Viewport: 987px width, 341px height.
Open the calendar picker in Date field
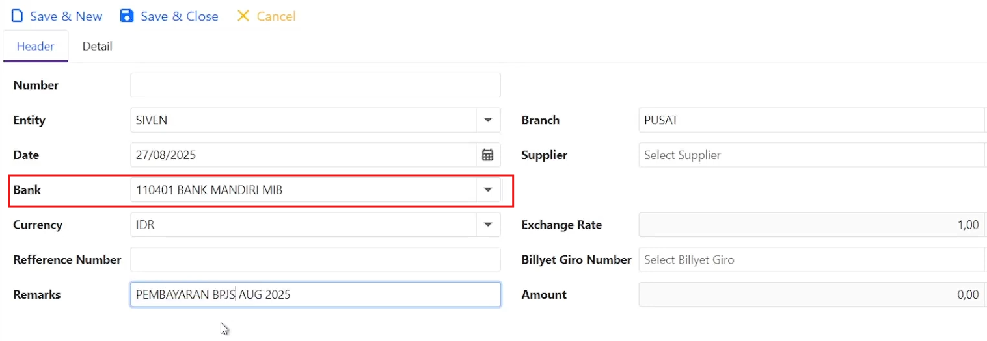tap(487, 155)
